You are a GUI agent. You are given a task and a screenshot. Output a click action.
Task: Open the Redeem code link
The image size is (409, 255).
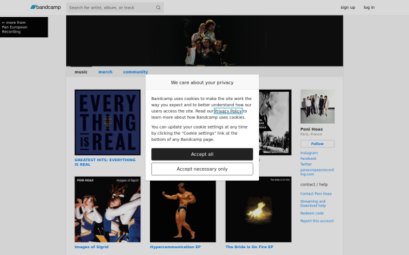click(x=312, y=213)
